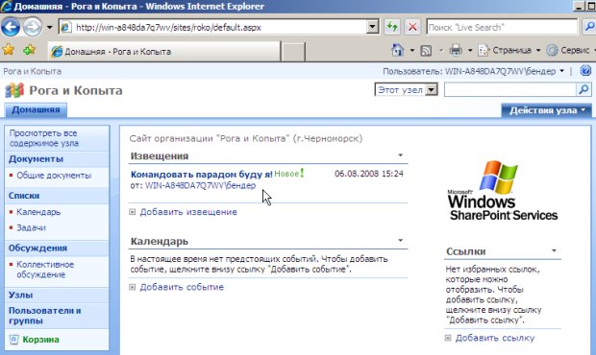
Task: Click the Ссылки web part title
Action: (x=465, y=251)
